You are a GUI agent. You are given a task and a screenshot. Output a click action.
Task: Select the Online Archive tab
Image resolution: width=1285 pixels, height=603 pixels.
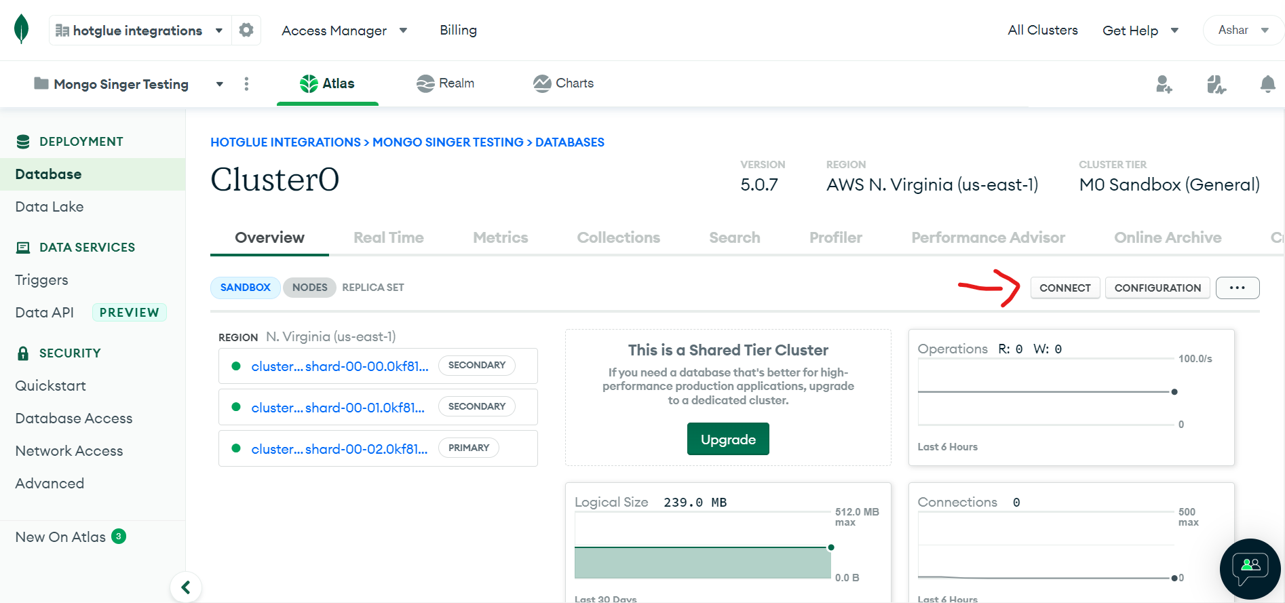click(1168, 237)
